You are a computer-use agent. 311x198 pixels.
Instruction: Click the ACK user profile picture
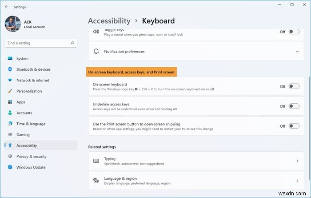click(13, 24)
